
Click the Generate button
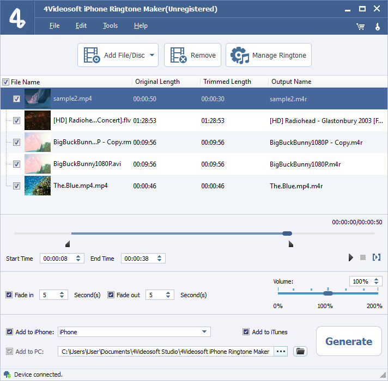[x=349, y=341]
